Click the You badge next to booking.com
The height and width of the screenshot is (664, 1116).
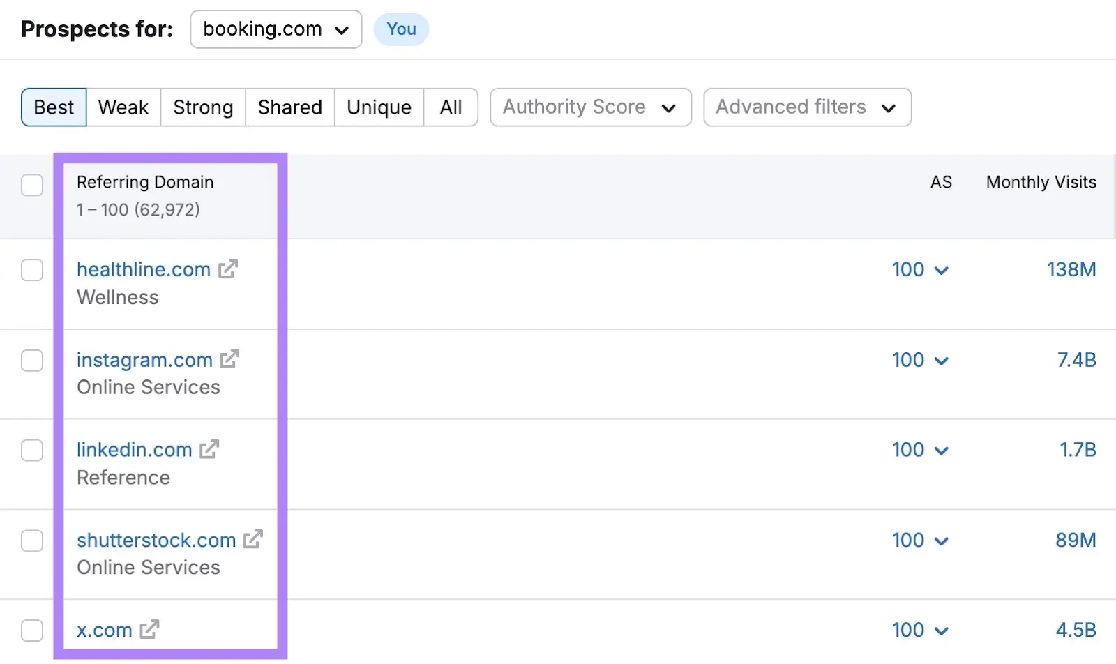click(x=401, y=29)
